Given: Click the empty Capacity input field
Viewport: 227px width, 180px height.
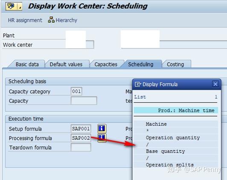Looking at the screenshot, I should coord(84,101).
